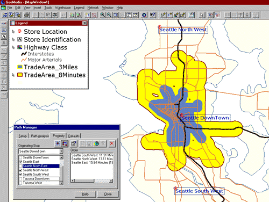
Task: Click the dark circular search icon in toolbar
Action: point(144,15)
